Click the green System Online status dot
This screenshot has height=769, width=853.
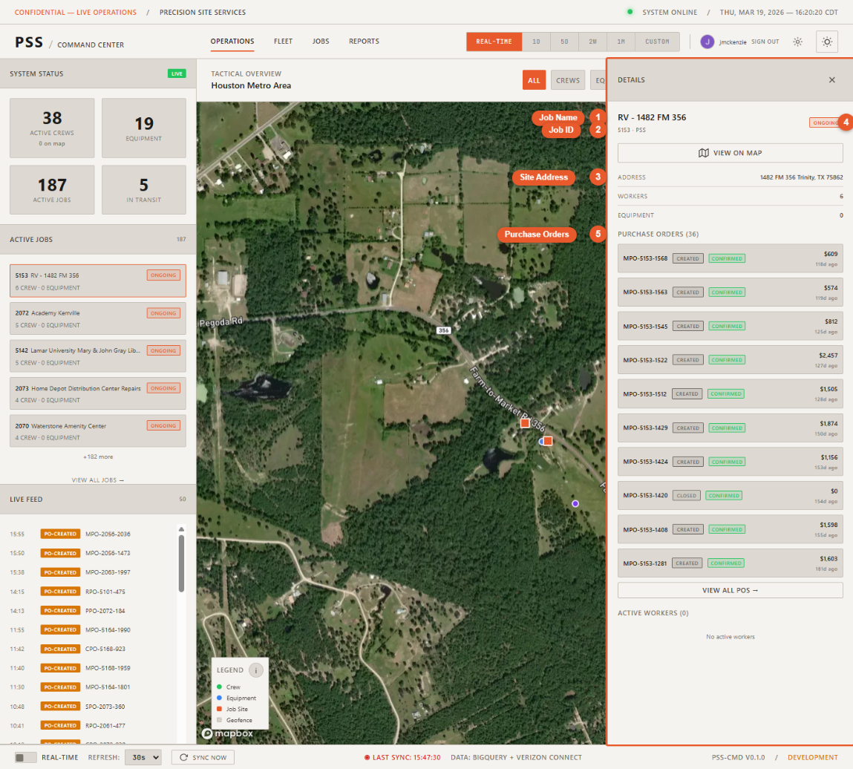[629, 13]
